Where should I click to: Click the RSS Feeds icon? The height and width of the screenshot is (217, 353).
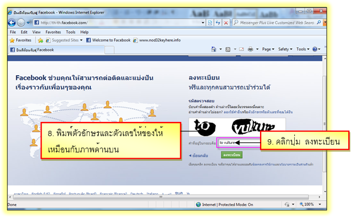(x=228, y=49)
